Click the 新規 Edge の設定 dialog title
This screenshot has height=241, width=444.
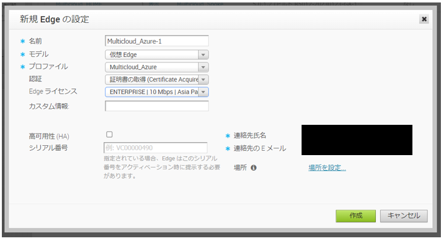[x=54, y=19]
